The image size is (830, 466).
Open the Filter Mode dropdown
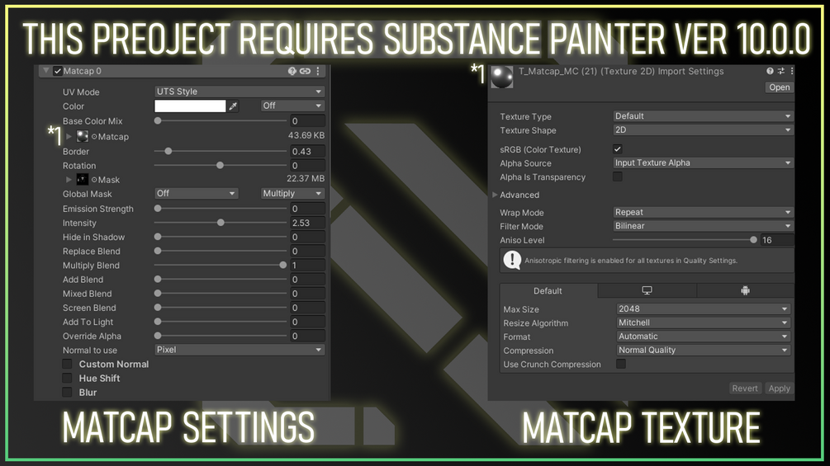pos(703,226)
